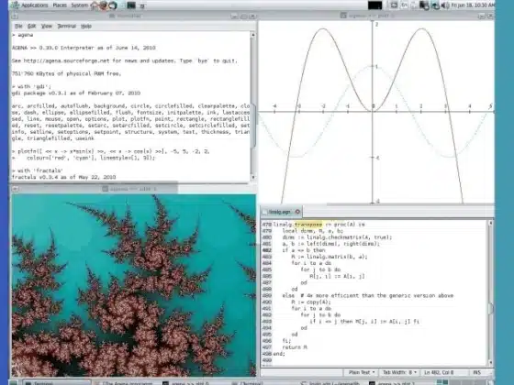
Task: Click the terminal scrollbar down arrow
Action: click(252, 177)
